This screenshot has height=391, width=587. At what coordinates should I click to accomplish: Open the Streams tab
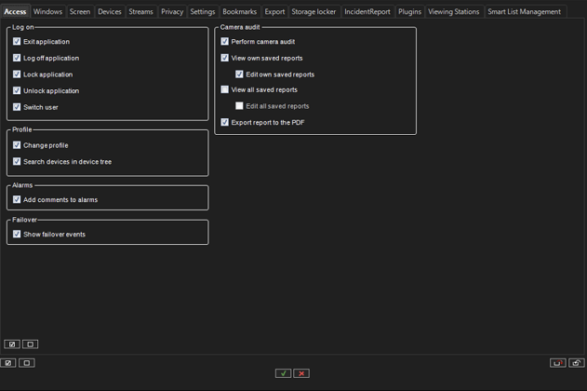coord(140,11)
